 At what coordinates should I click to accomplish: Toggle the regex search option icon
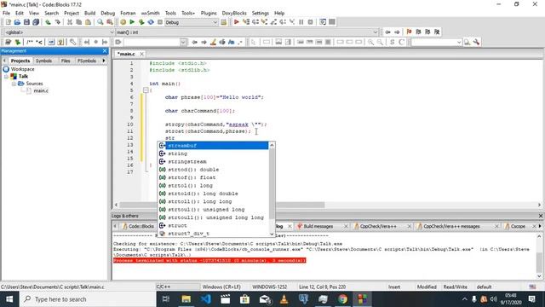pyautogui.click(x=240, y=42)
